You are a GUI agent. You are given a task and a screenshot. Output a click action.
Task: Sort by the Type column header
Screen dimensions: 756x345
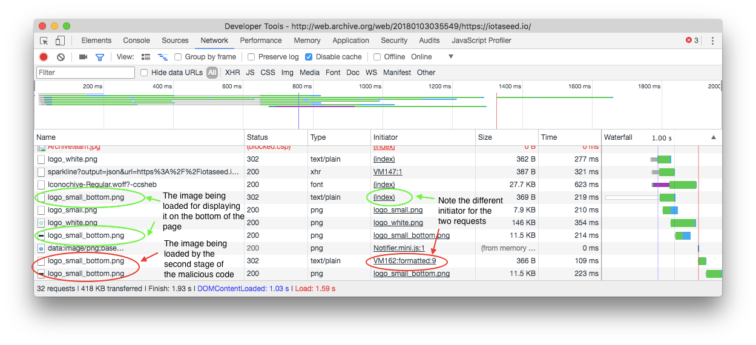tap(339, 137)
